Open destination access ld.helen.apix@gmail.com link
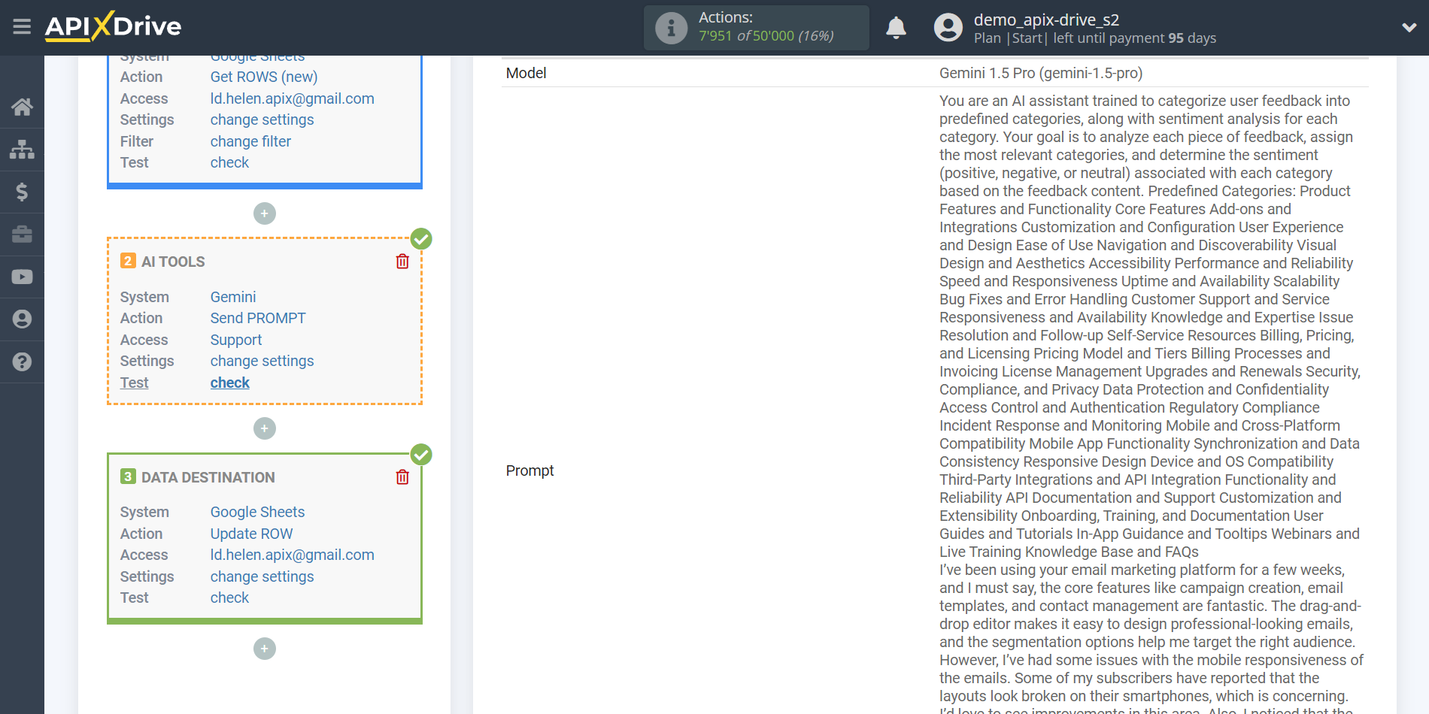This screenshot has height=714, width=1429. [293, 555]
